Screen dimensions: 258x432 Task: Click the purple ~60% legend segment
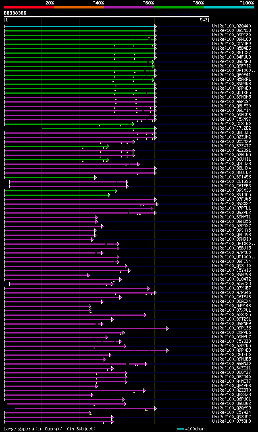pyautogui.click(x=129, y=7)
